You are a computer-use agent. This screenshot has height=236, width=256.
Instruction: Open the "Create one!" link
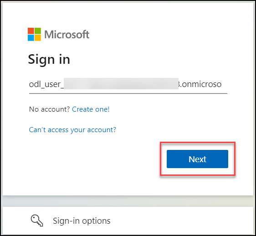[x=91, y=109]
